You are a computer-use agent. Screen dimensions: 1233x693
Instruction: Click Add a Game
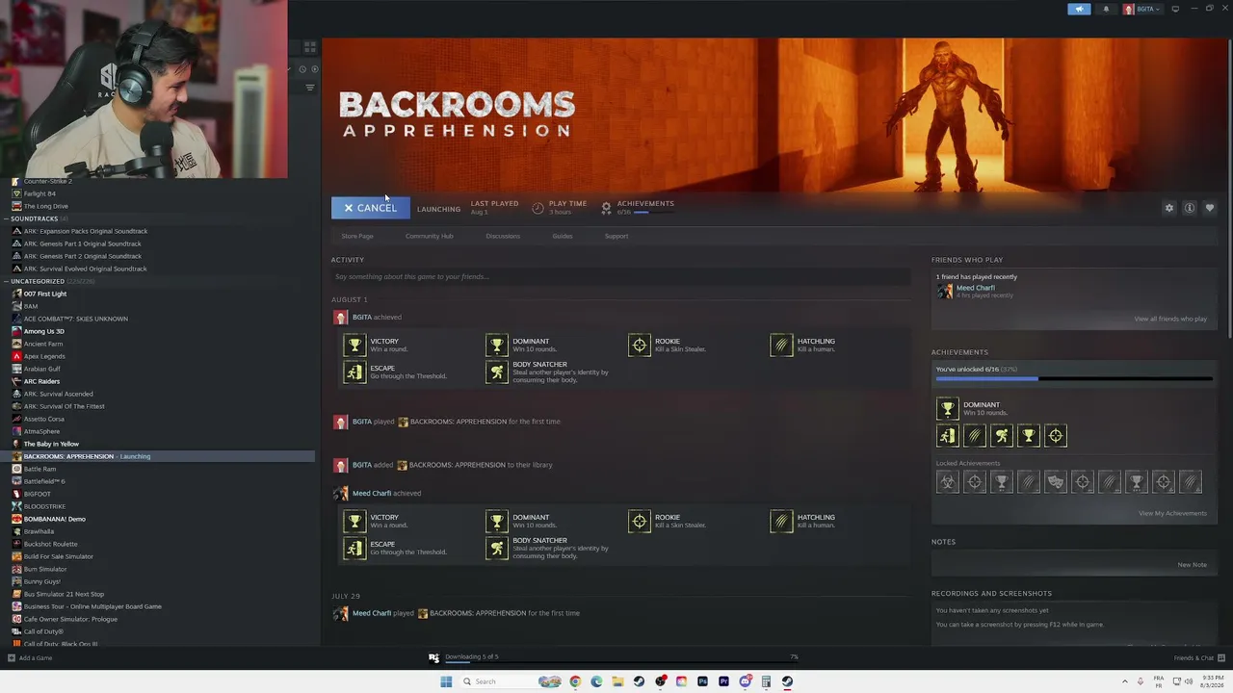tap(30, 658)
